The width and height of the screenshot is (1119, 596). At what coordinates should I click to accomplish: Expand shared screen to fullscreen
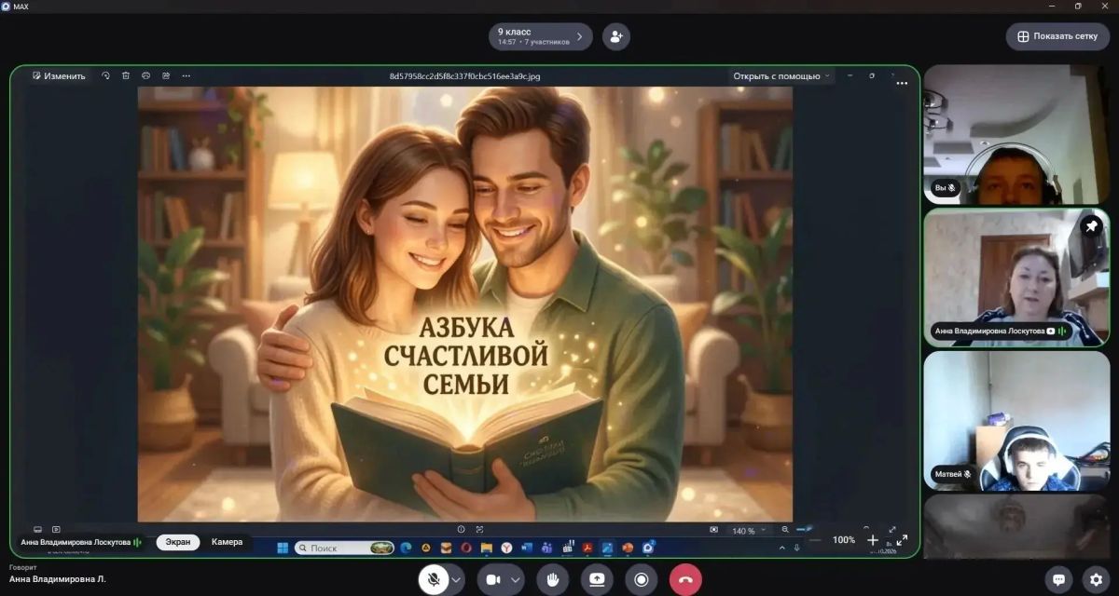tap(902, 540)
